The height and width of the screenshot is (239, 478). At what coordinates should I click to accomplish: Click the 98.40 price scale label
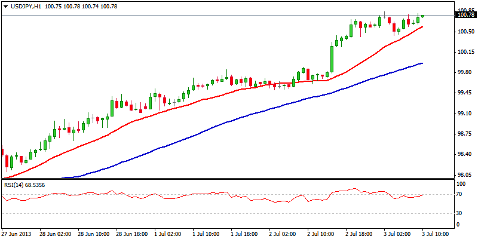(464, 154)
